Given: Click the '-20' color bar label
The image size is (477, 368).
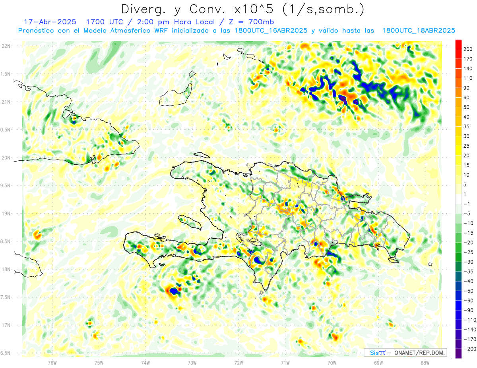Looking at the screenshot, I should click(x=468, y=243).
